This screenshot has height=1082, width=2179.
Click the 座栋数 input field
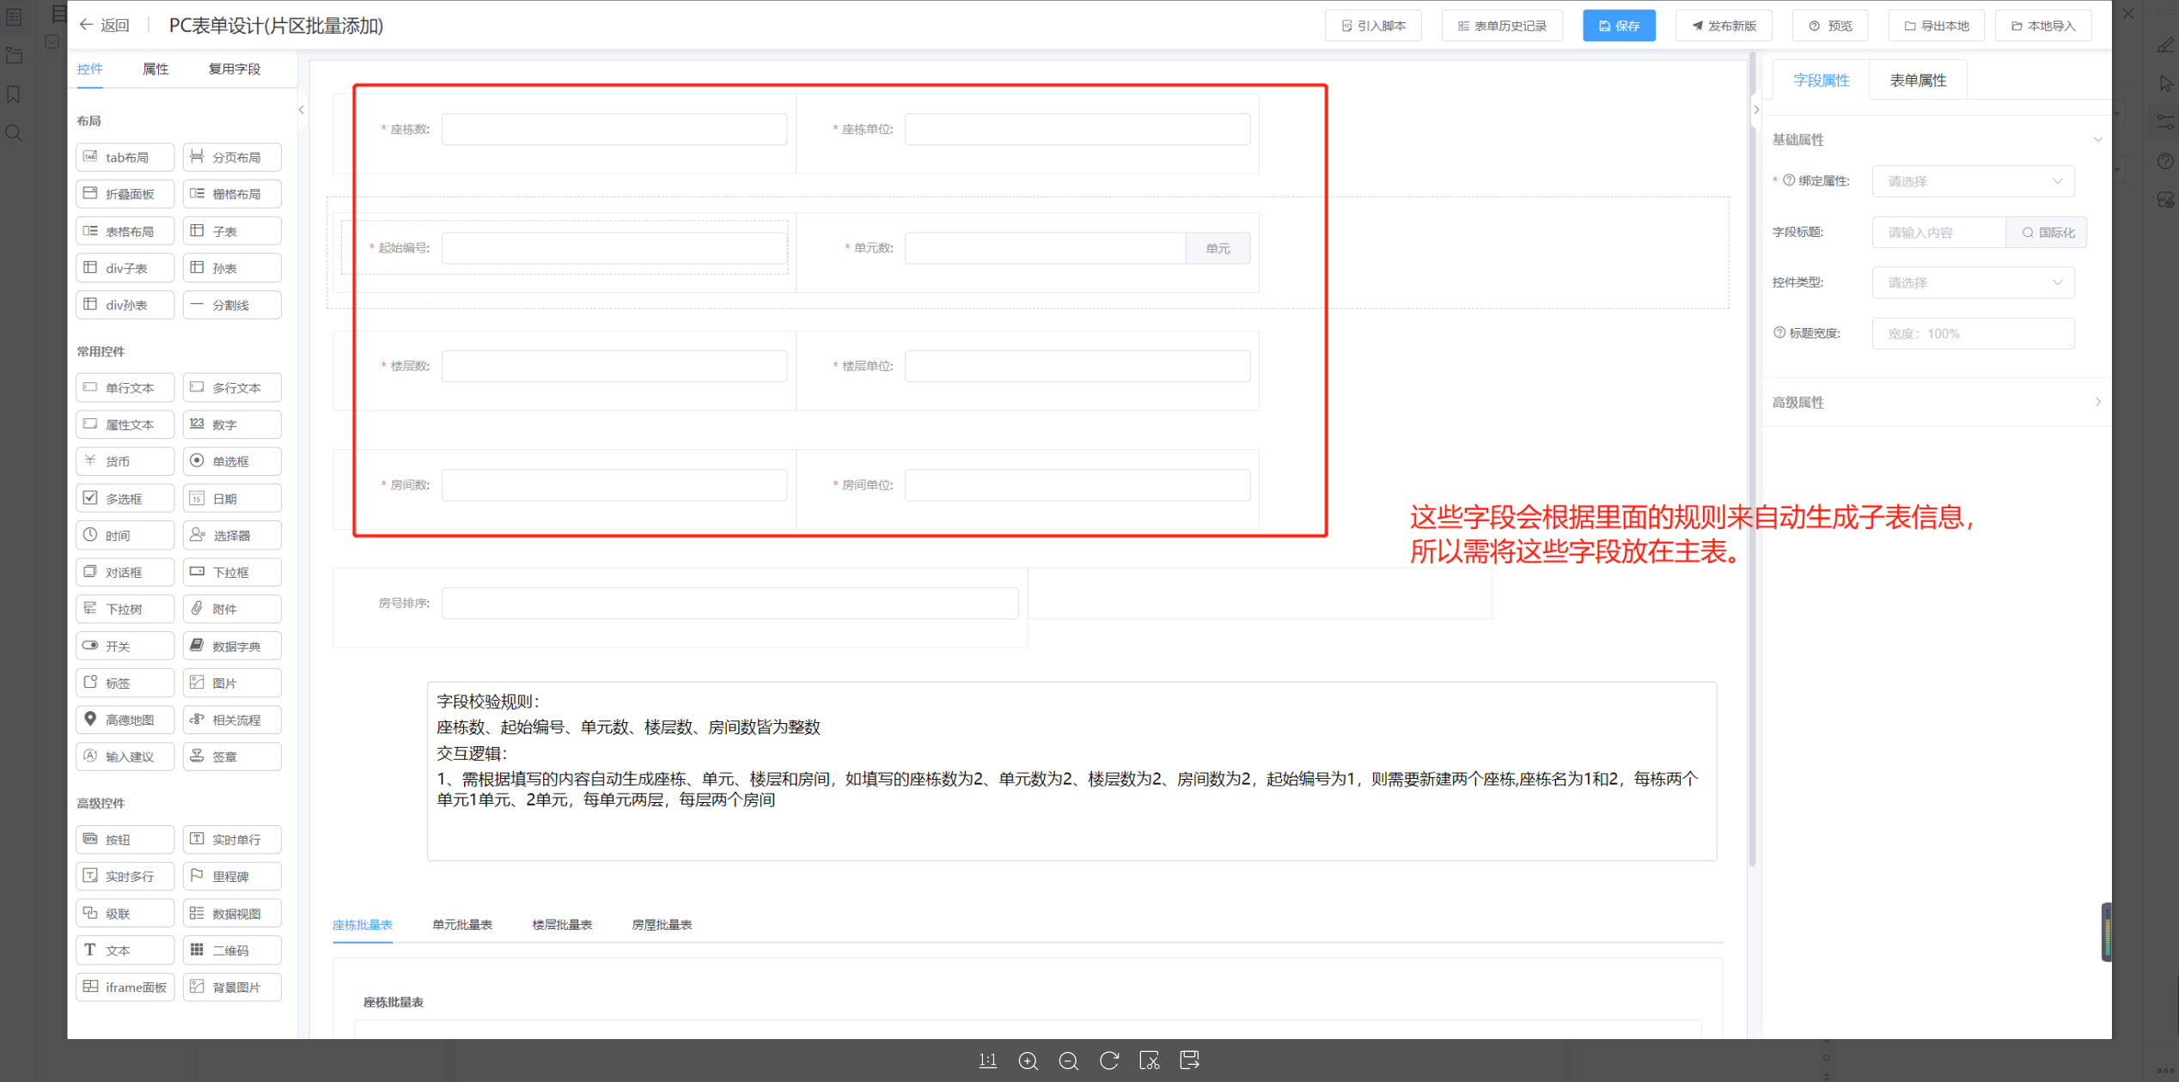pyautogui.click(x=613, y=130)
